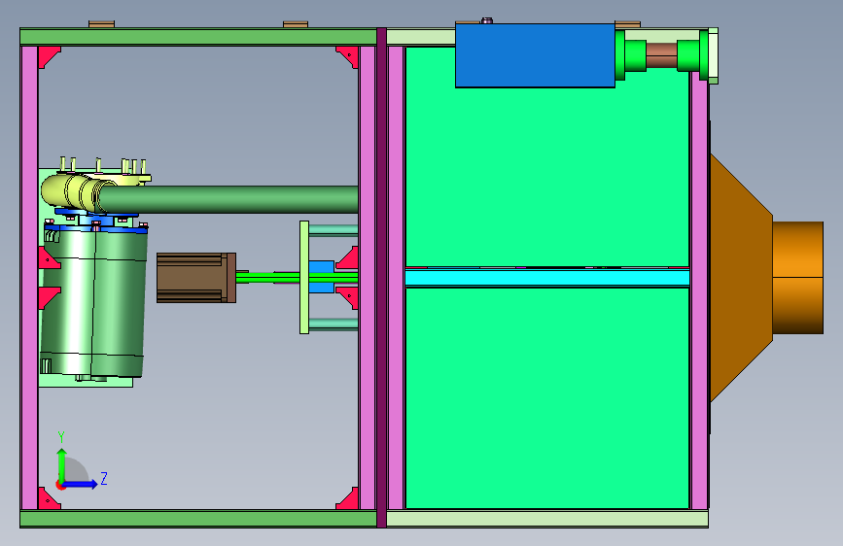Screen dimensions: 843x546
Task: Click the orange conical funnel part
Action: [741, 278]
